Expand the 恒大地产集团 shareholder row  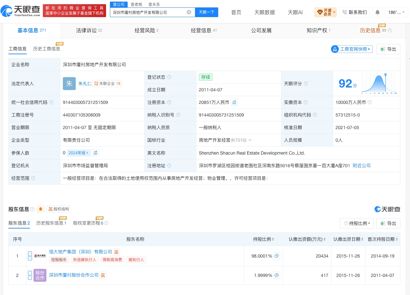30,256
